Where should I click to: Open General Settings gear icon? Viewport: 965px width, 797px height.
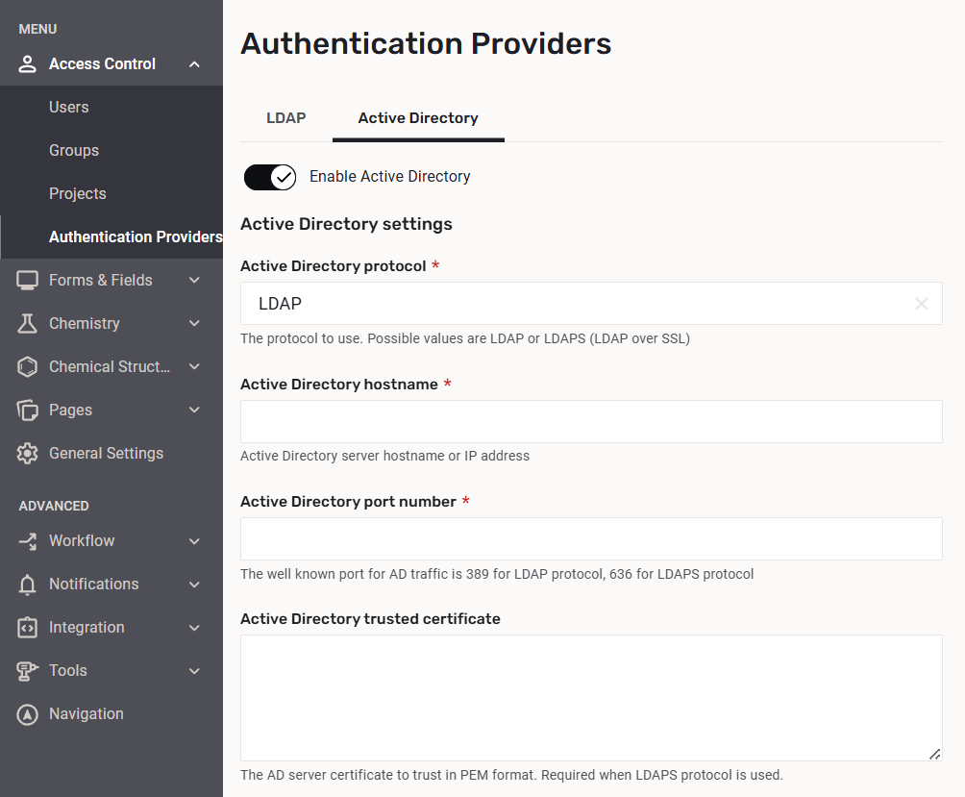click(28, 454)
